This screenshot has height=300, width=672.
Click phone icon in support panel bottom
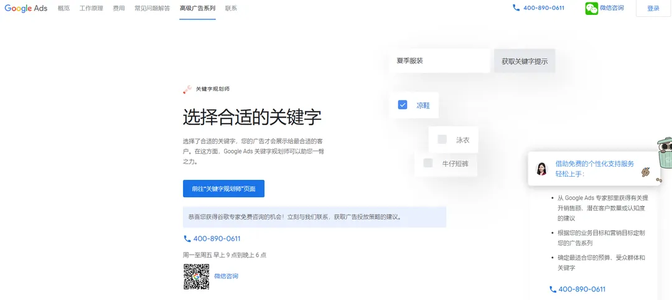click(x=553, y=289)
